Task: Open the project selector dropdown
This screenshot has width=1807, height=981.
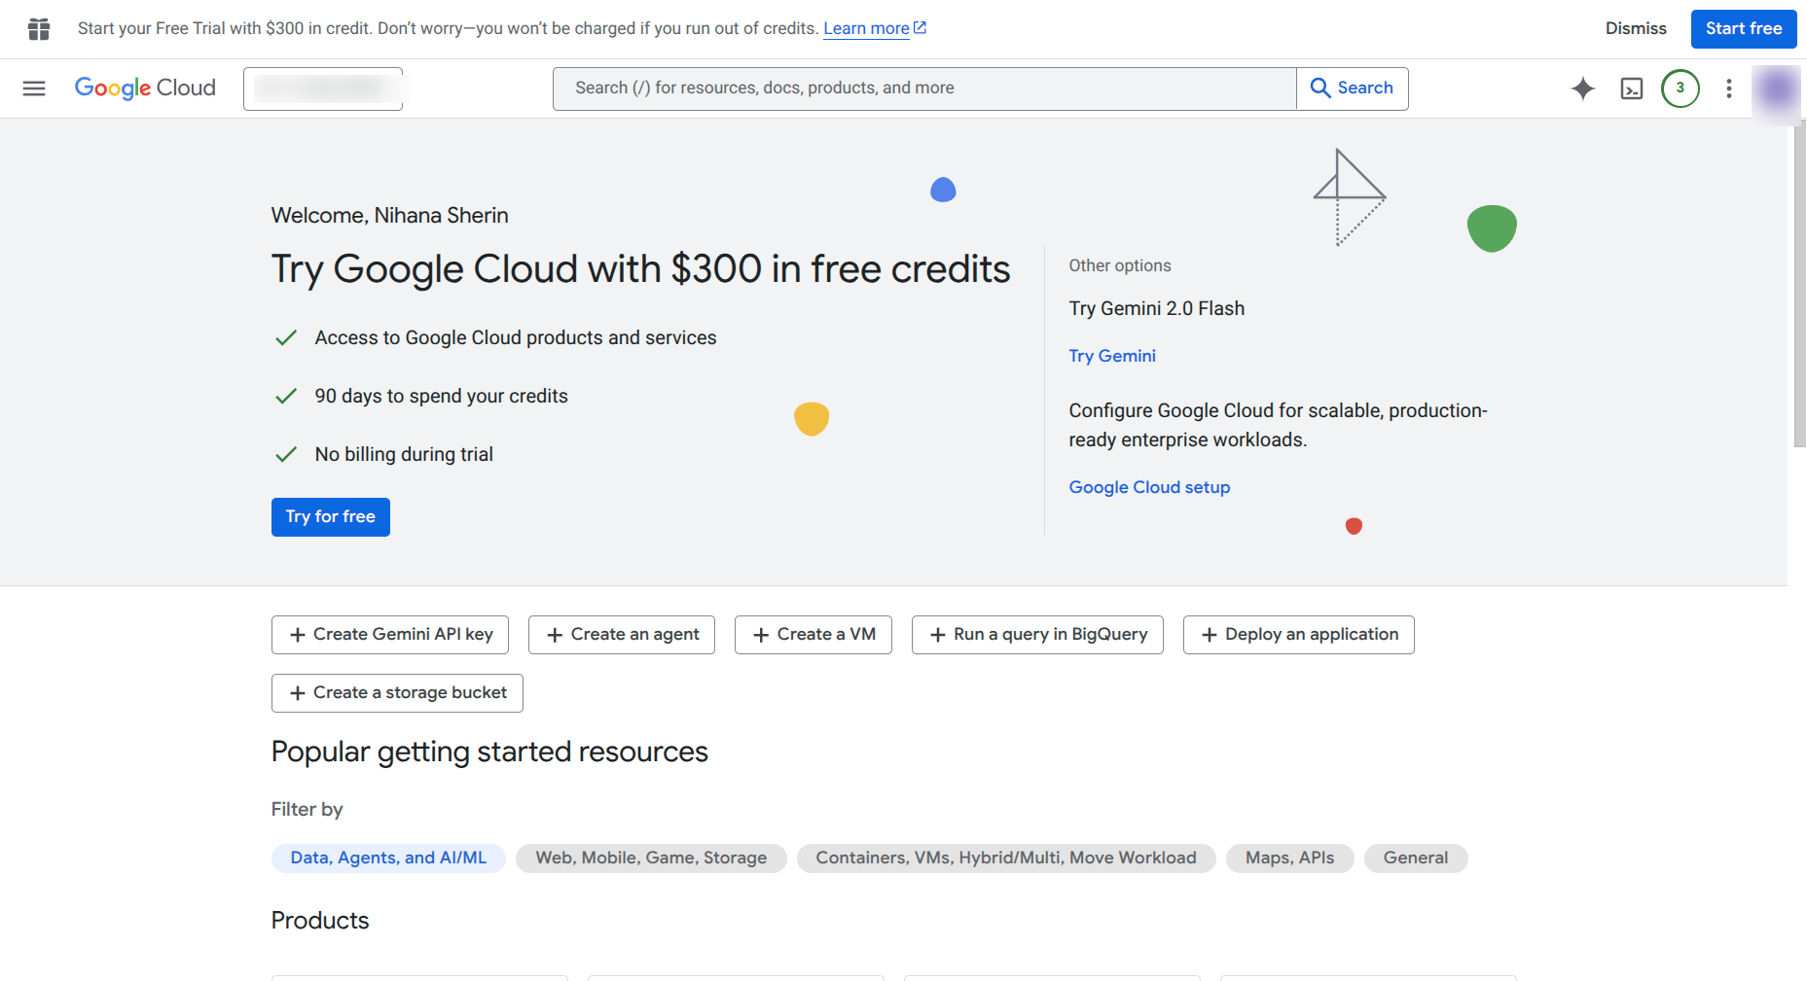Action: [x=323, y=88]
